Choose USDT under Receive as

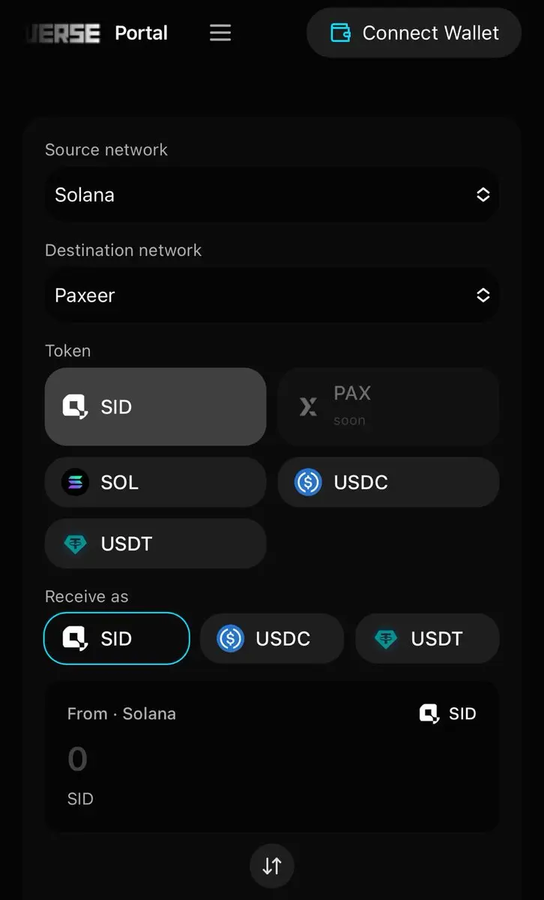coord(427,638)
